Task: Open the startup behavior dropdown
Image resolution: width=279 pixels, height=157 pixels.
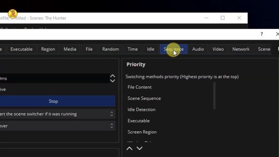Action: pos(57,114)
